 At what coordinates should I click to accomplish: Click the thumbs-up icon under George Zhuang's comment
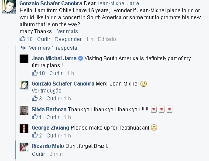tap(35, 135)
